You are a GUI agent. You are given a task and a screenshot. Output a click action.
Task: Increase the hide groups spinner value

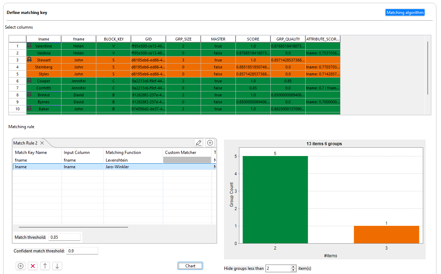[x=293, y=267]
